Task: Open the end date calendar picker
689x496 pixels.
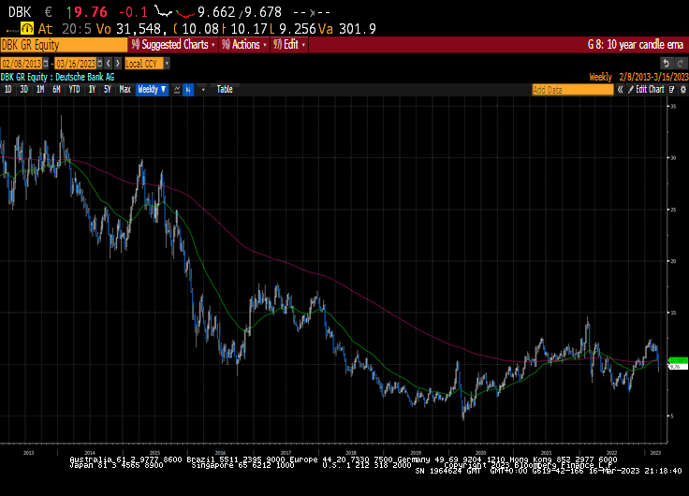Action: [100, 64]
